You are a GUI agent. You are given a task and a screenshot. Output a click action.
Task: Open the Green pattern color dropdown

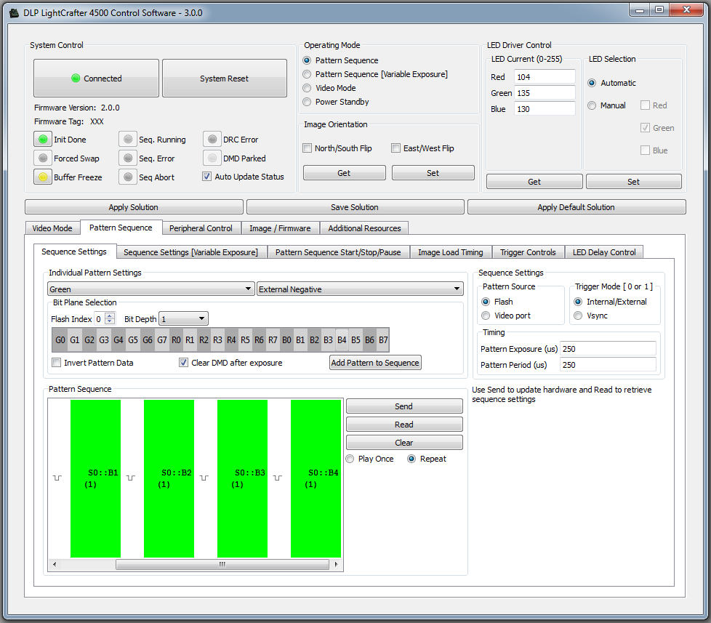(x=150, y=289)
